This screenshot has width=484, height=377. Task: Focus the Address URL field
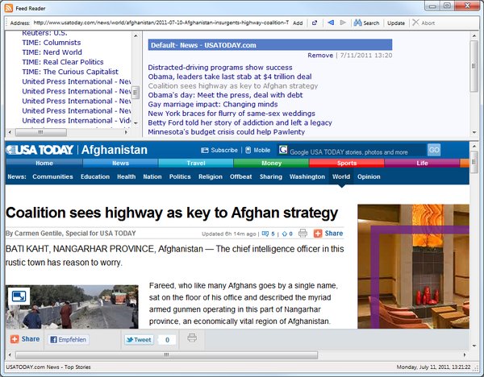coord(161,23)
